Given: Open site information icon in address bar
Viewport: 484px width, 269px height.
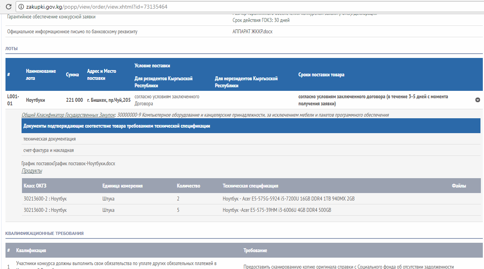Looking at the screenshot, I should [20, 7].
